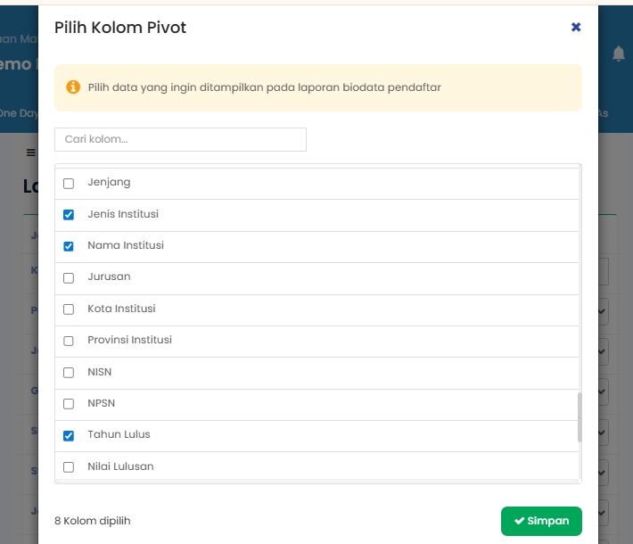Click the Nilai Lulusan label text
633x544 pixels.
(120, 466)
